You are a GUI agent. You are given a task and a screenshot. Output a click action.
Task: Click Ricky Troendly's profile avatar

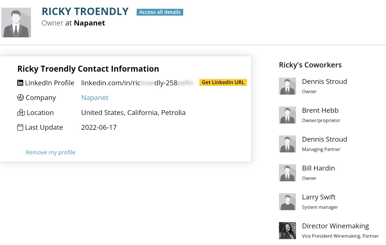click(x=16, y=22)
